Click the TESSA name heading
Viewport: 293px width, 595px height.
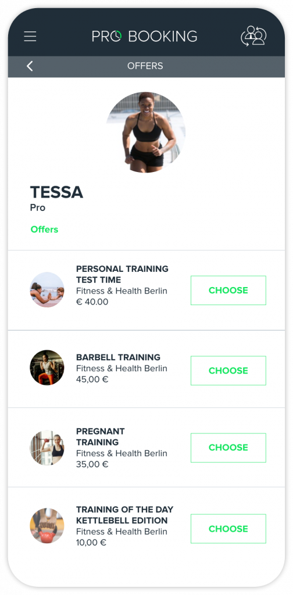(56, 192)
